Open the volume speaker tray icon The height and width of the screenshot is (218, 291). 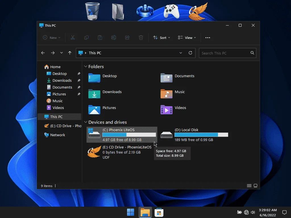point(253,212)
